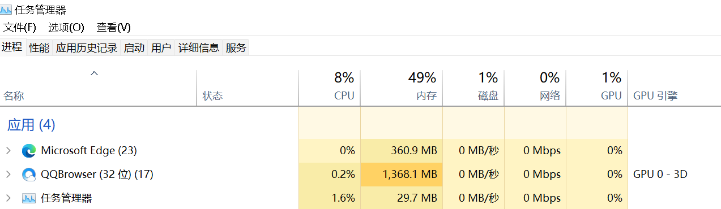Select the 应用 (4) group heading
This screenshot has height=209, width=721.
pyautogui.click(x=31, y=125)
